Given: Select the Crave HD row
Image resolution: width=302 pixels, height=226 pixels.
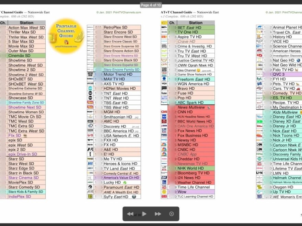Looking at the screenshot, I should pos(188,41).
